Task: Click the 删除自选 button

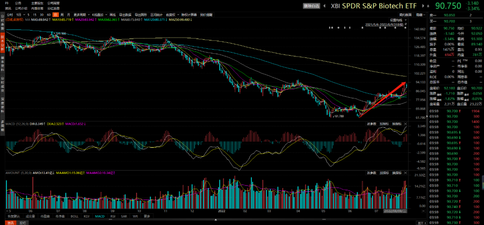Action: (x=312, y=6)
